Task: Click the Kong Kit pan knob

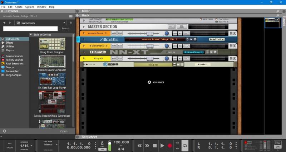Action: 167,58
